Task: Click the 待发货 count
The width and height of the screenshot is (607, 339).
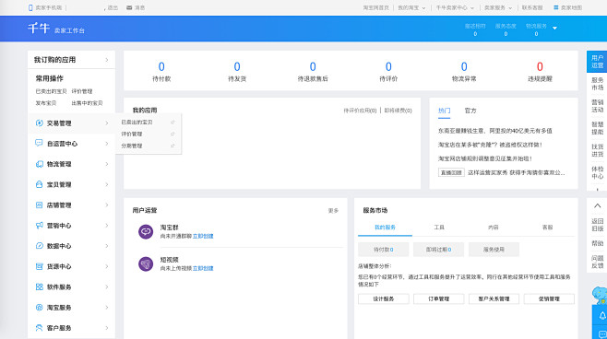Action: [x=237, y=67]
